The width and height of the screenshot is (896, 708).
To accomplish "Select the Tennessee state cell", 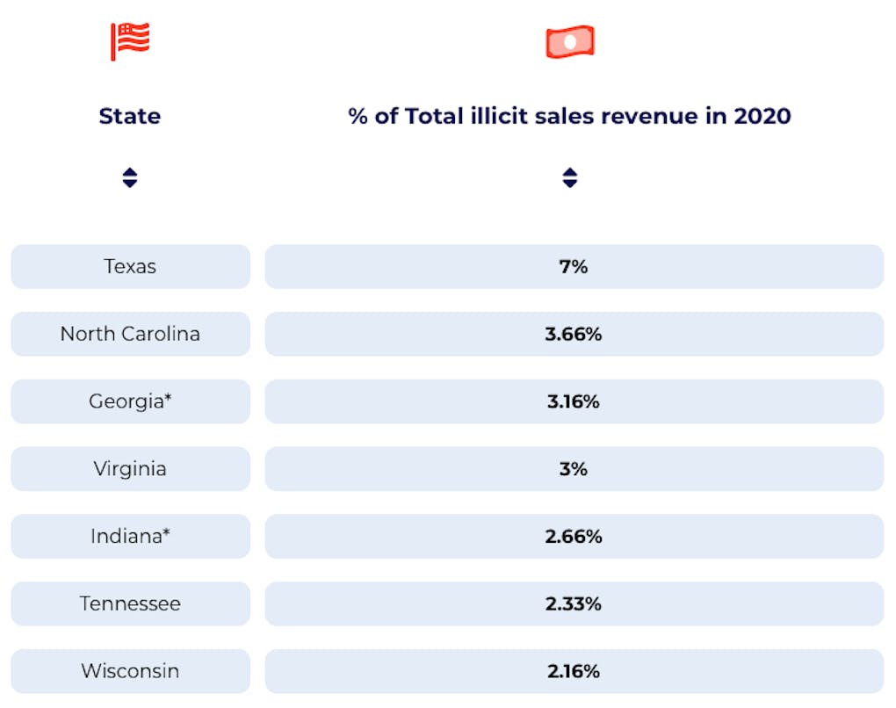I will [x=130, y=603].
